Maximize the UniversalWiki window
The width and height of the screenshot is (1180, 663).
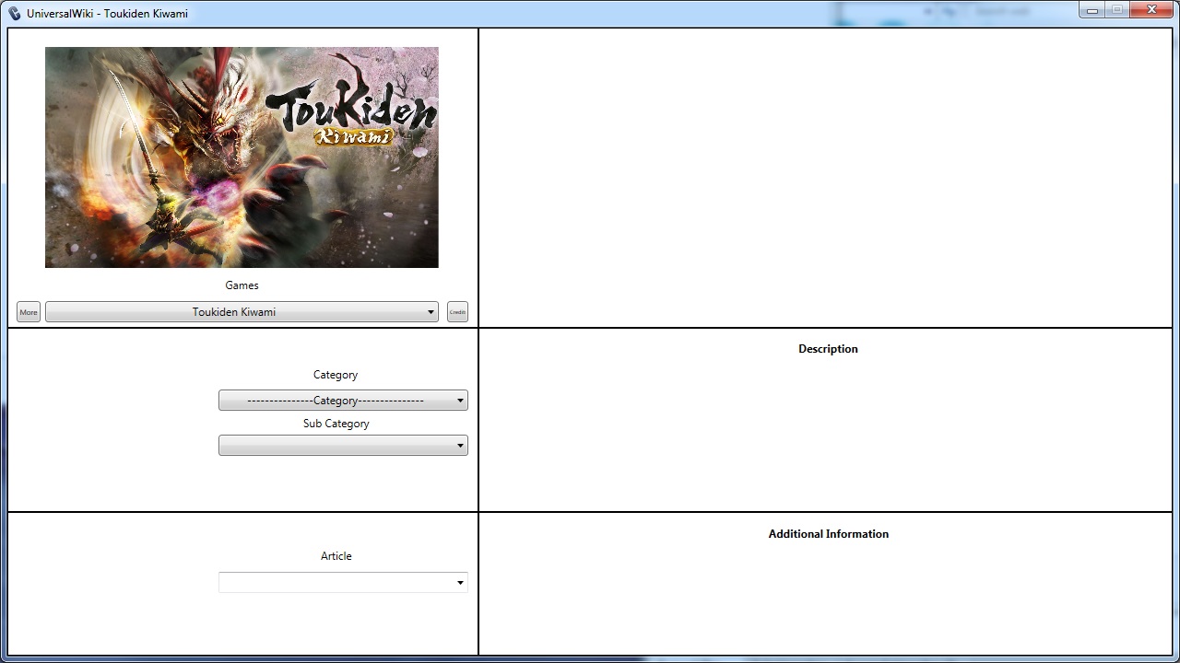pos(1116,10)
